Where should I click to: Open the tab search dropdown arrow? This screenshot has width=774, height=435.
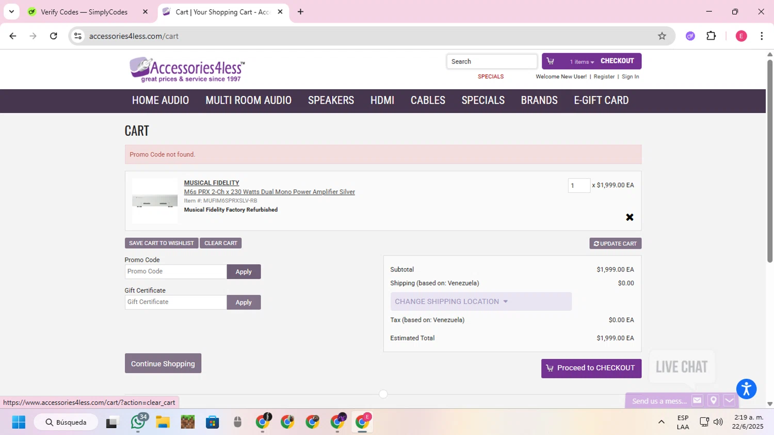point(11,12)
